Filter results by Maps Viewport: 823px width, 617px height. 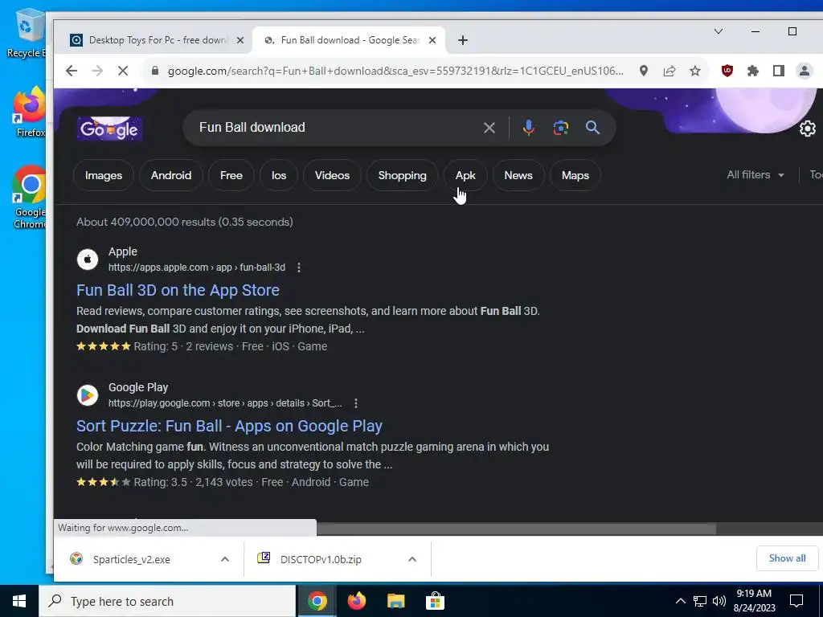tap(575, 175)
